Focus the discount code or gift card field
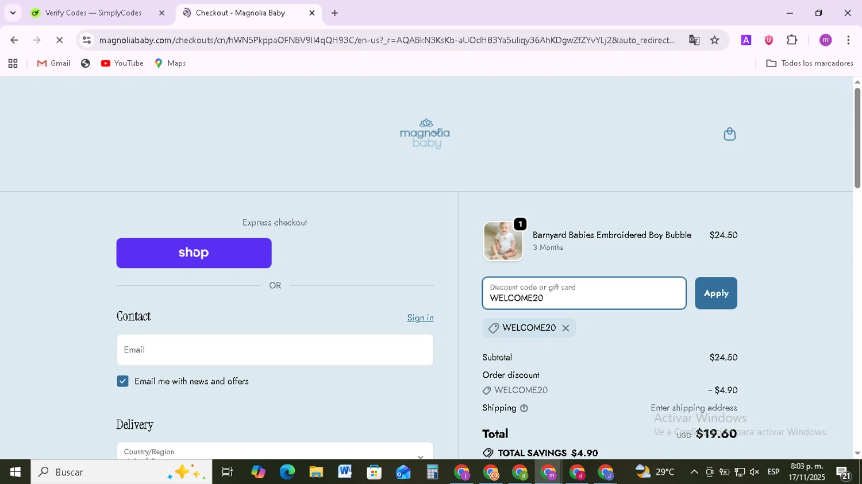 point(584,293)
